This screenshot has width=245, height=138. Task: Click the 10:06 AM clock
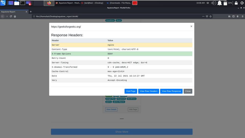pyautogui.click(x=201, y=3)
